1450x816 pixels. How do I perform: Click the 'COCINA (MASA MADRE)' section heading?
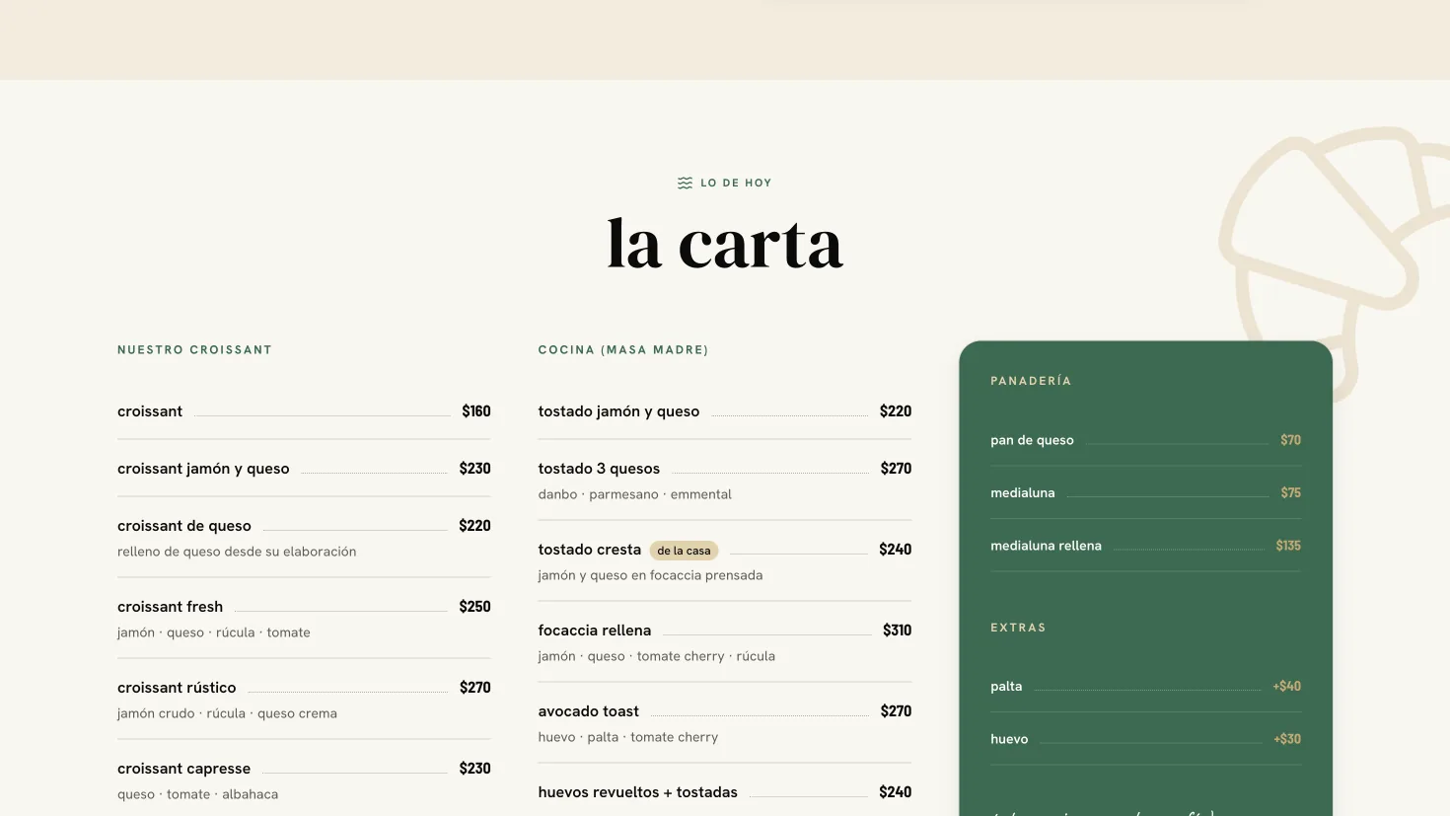click(x=623, y=350)
